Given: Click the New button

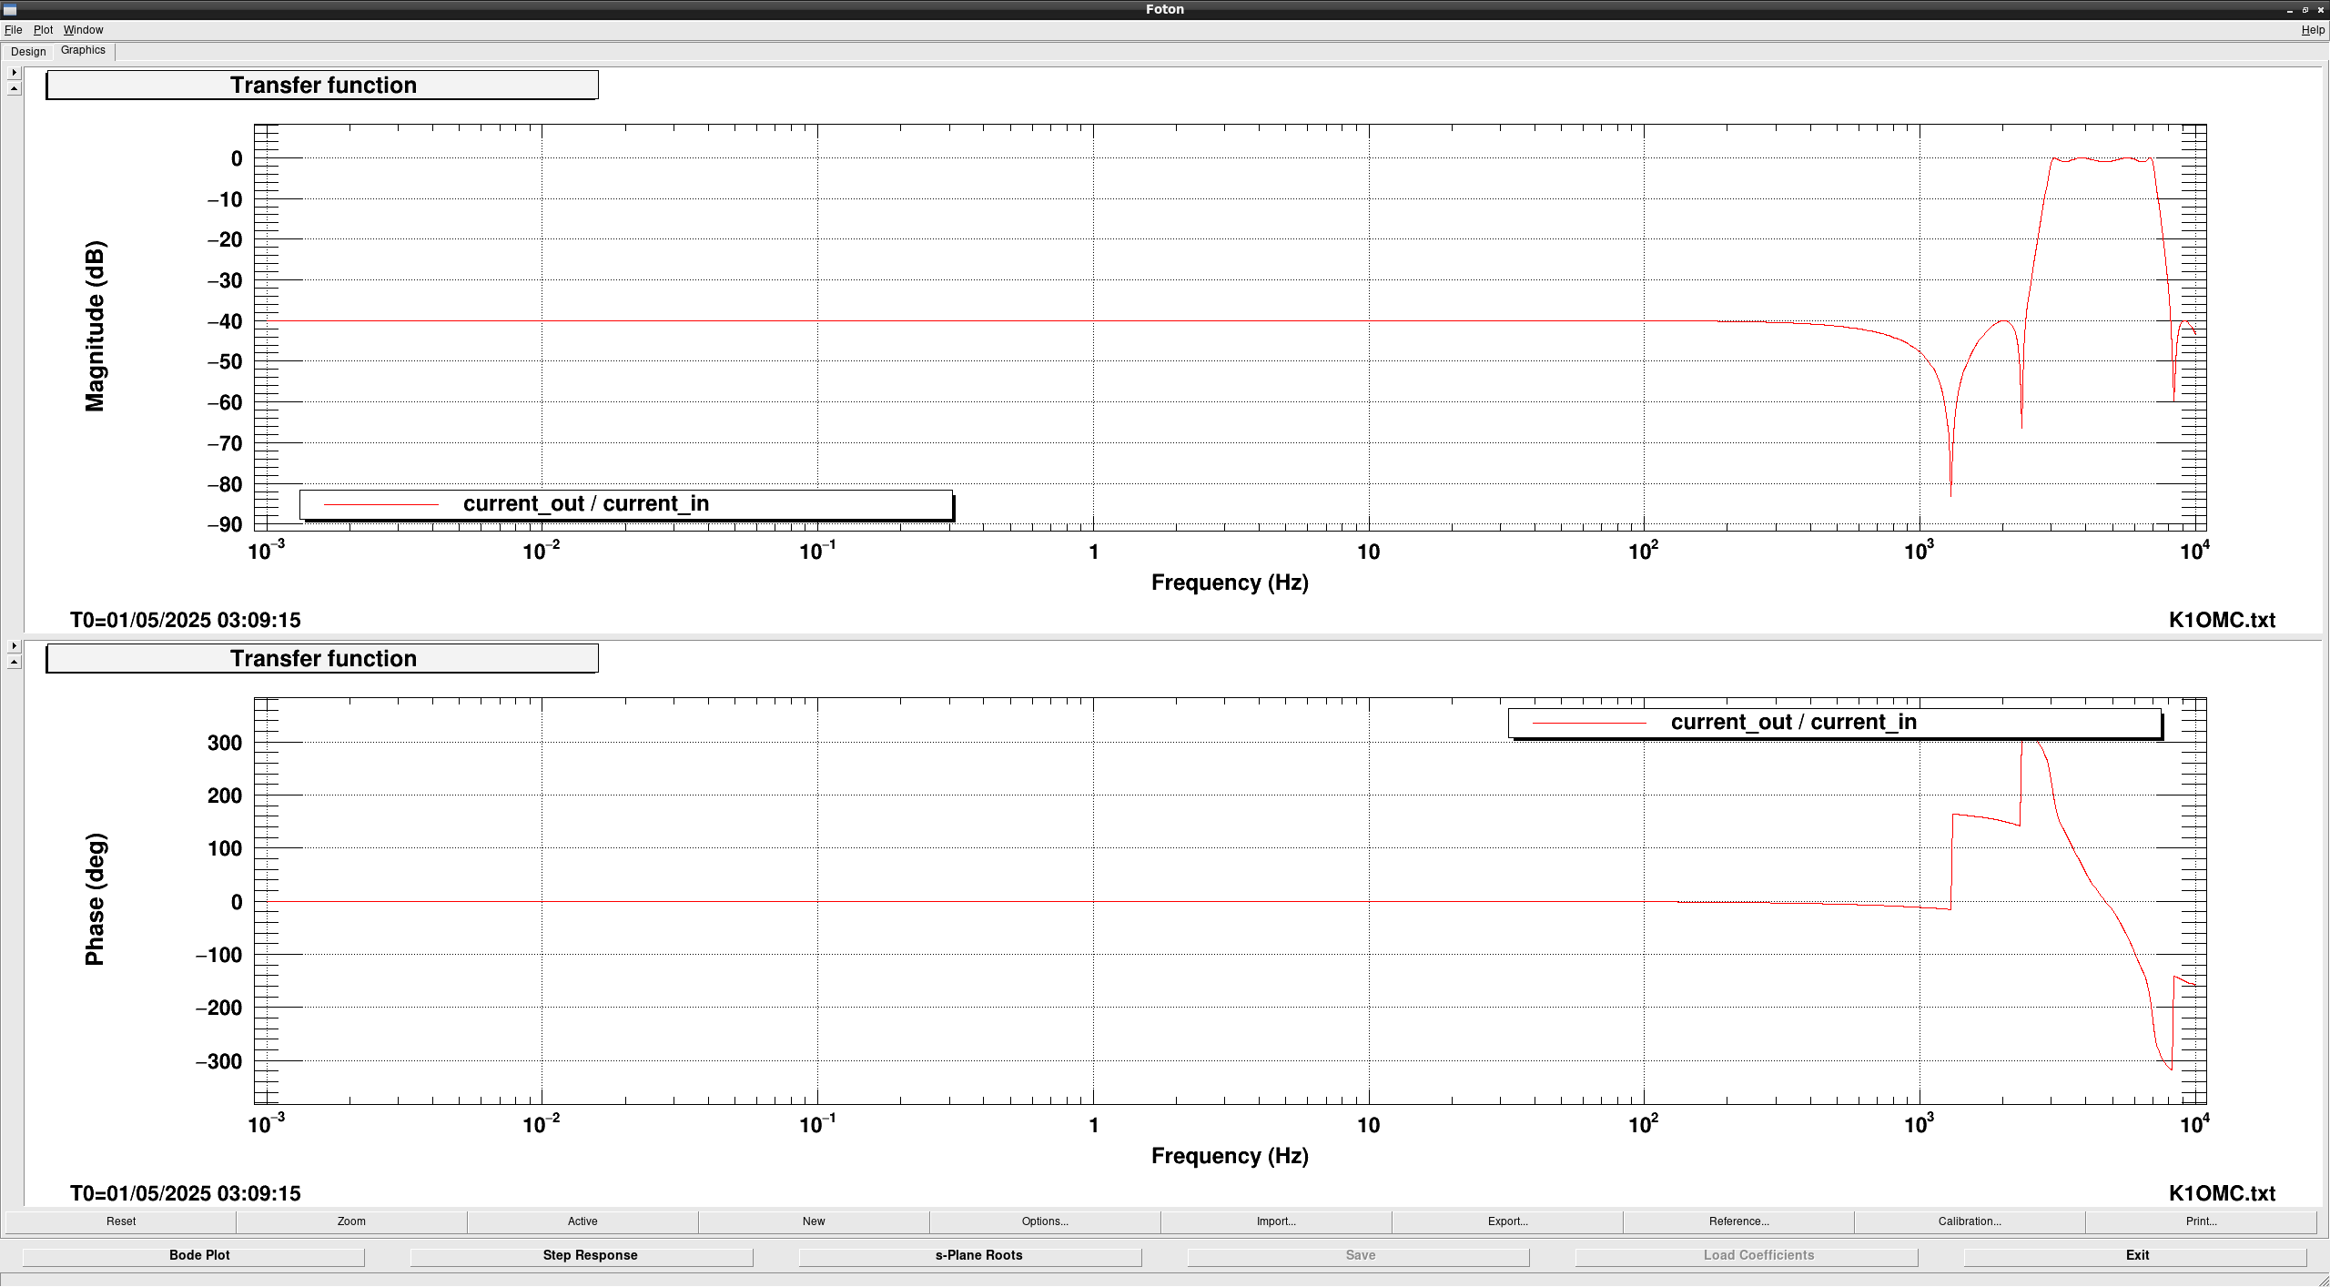Looking at the screenshot, I should 814,1221.
